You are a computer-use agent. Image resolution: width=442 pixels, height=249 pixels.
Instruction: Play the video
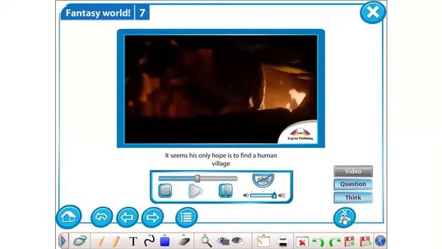195,191
